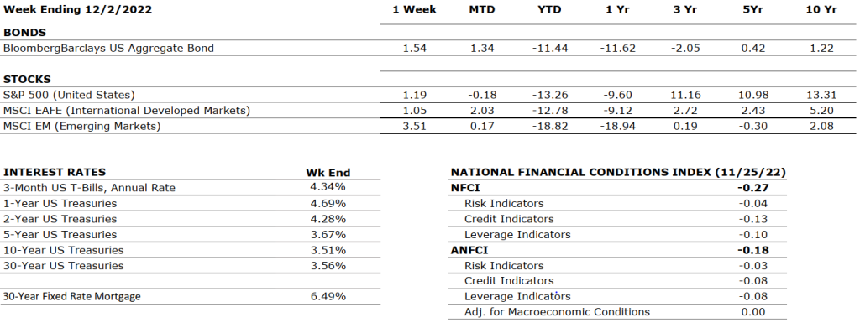
Task: Select the BloombergBarclays US Aggregate Bond row label
Action: tap(108, 48)
